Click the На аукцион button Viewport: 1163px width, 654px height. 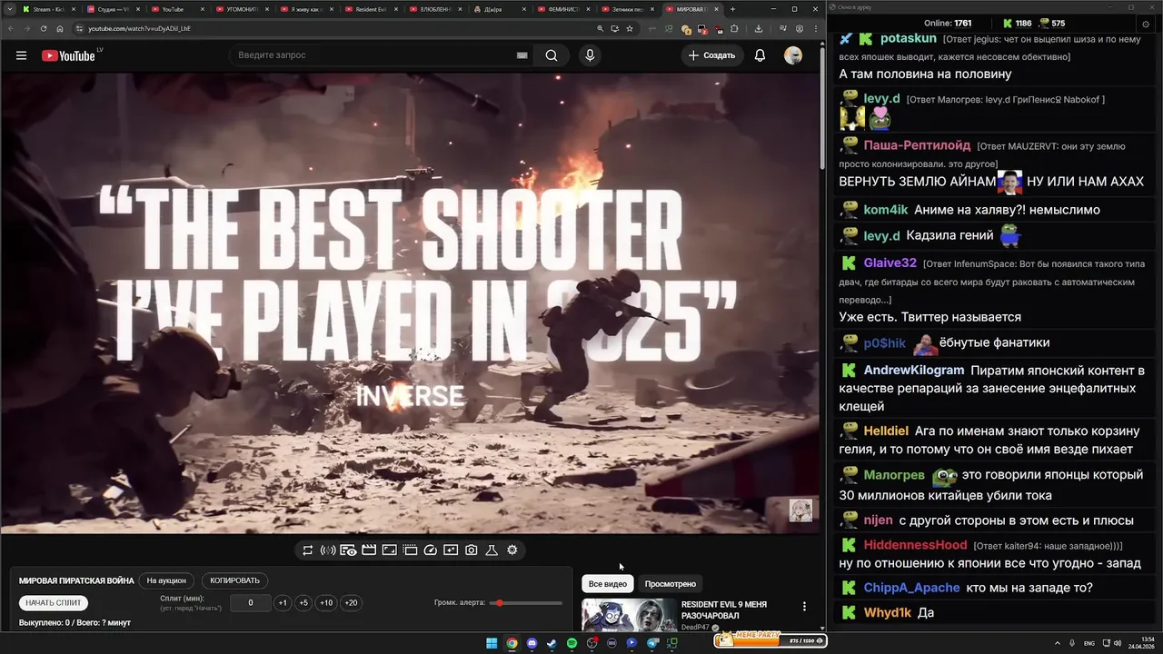[x=166, y=580]
